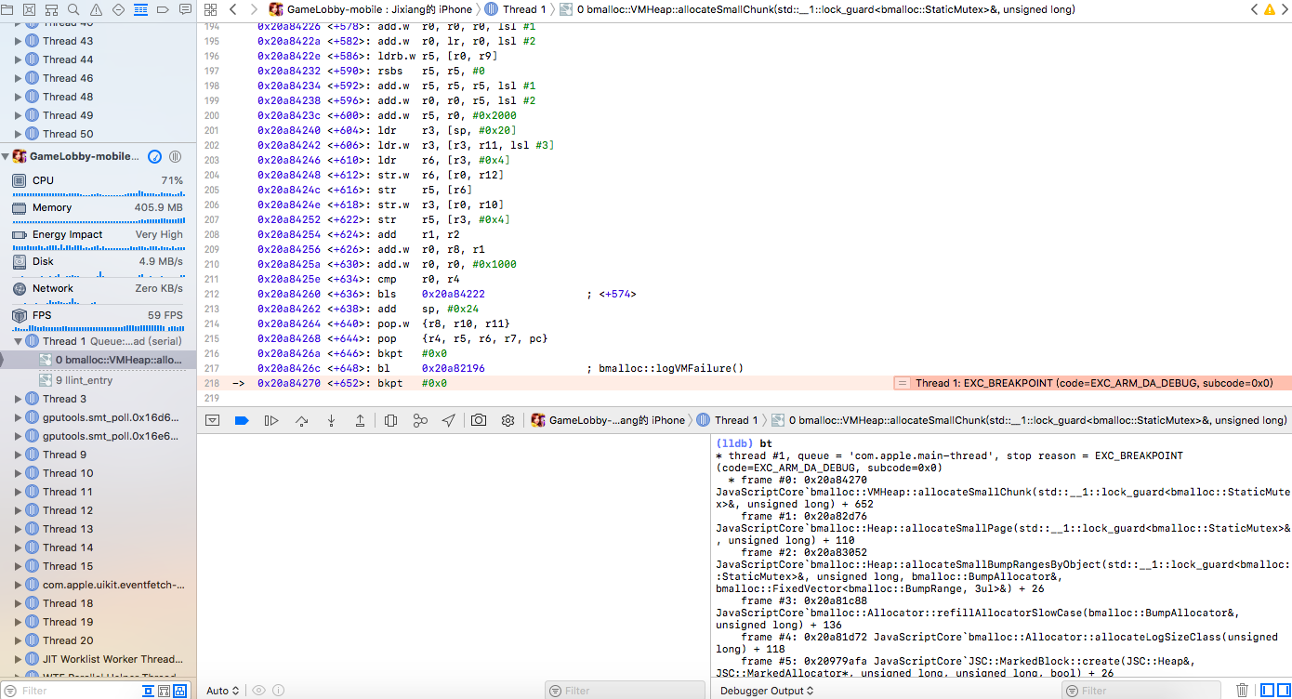Go back in editor history

coord(232,9)
